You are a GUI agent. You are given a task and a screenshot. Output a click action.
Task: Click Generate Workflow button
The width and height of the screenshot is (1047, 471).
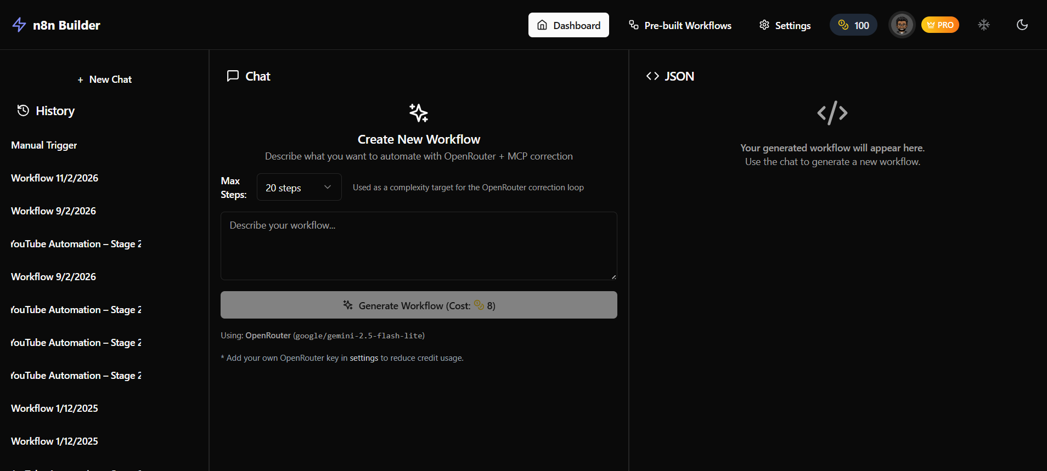click(419, 305)
